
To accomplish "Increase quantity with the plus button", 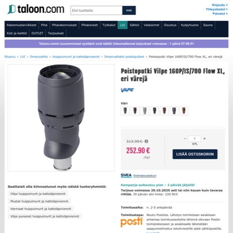I will pyautogui.click(x=204, y=139).
